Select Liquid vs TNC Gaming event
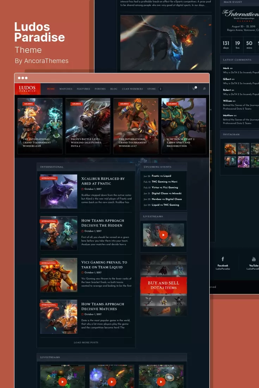The height and width of the screenshot is (388, 259). pyautogui.click(x=165, y=205)
